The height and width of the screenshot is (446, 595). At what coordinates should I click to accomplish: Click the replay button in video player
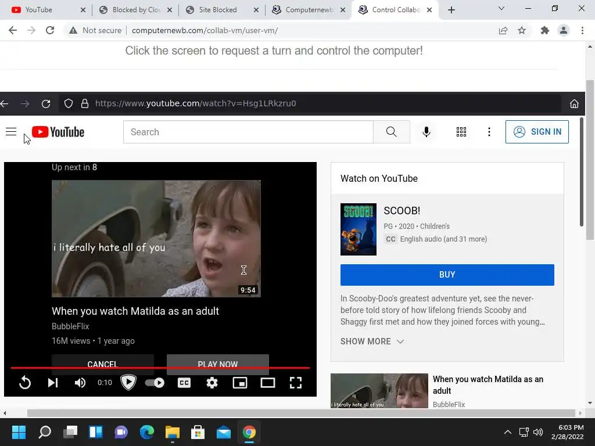(25, 382)
